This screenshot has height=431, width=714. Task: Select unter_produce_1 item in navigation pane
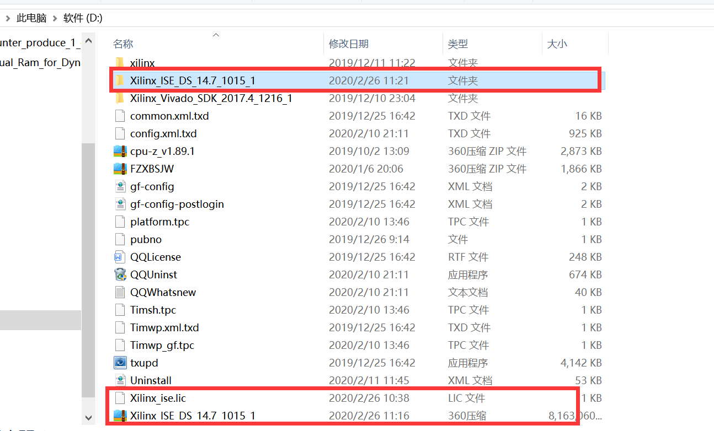click(40, 44)
